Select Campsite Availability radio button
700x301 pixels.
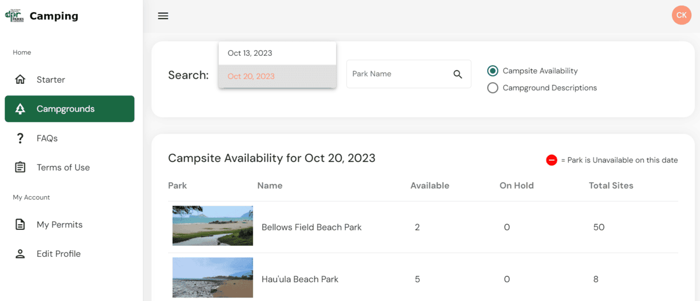(493, 71)
